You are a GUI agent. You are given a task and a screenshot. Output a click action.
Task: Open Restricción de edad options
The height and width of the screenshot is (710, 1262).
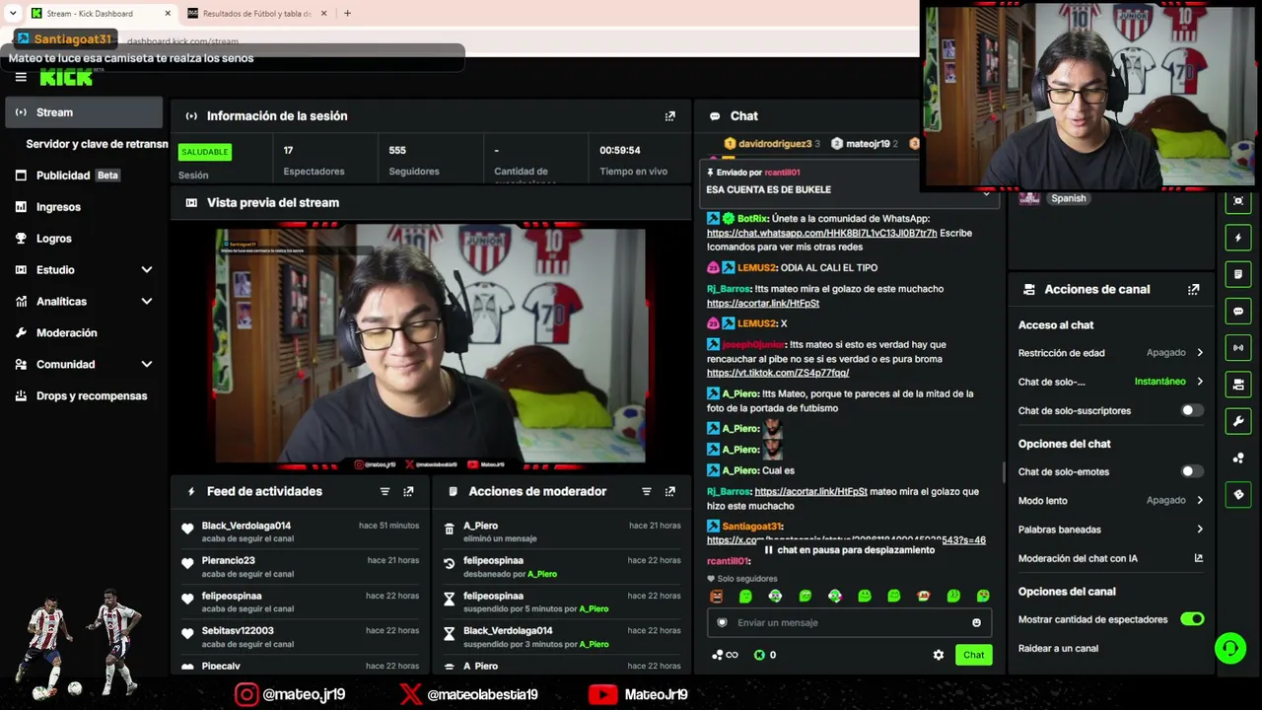[x=1111, y=353]
